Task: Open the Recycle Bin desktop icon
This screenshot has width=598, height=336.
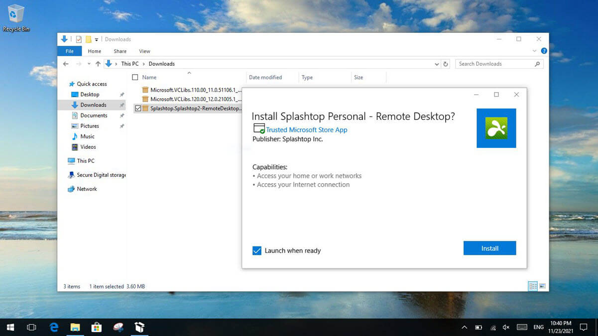Action: tap(16, 18)
